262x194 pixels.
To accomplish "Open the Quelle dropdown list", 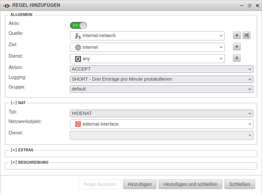I will tap(221, 36).
